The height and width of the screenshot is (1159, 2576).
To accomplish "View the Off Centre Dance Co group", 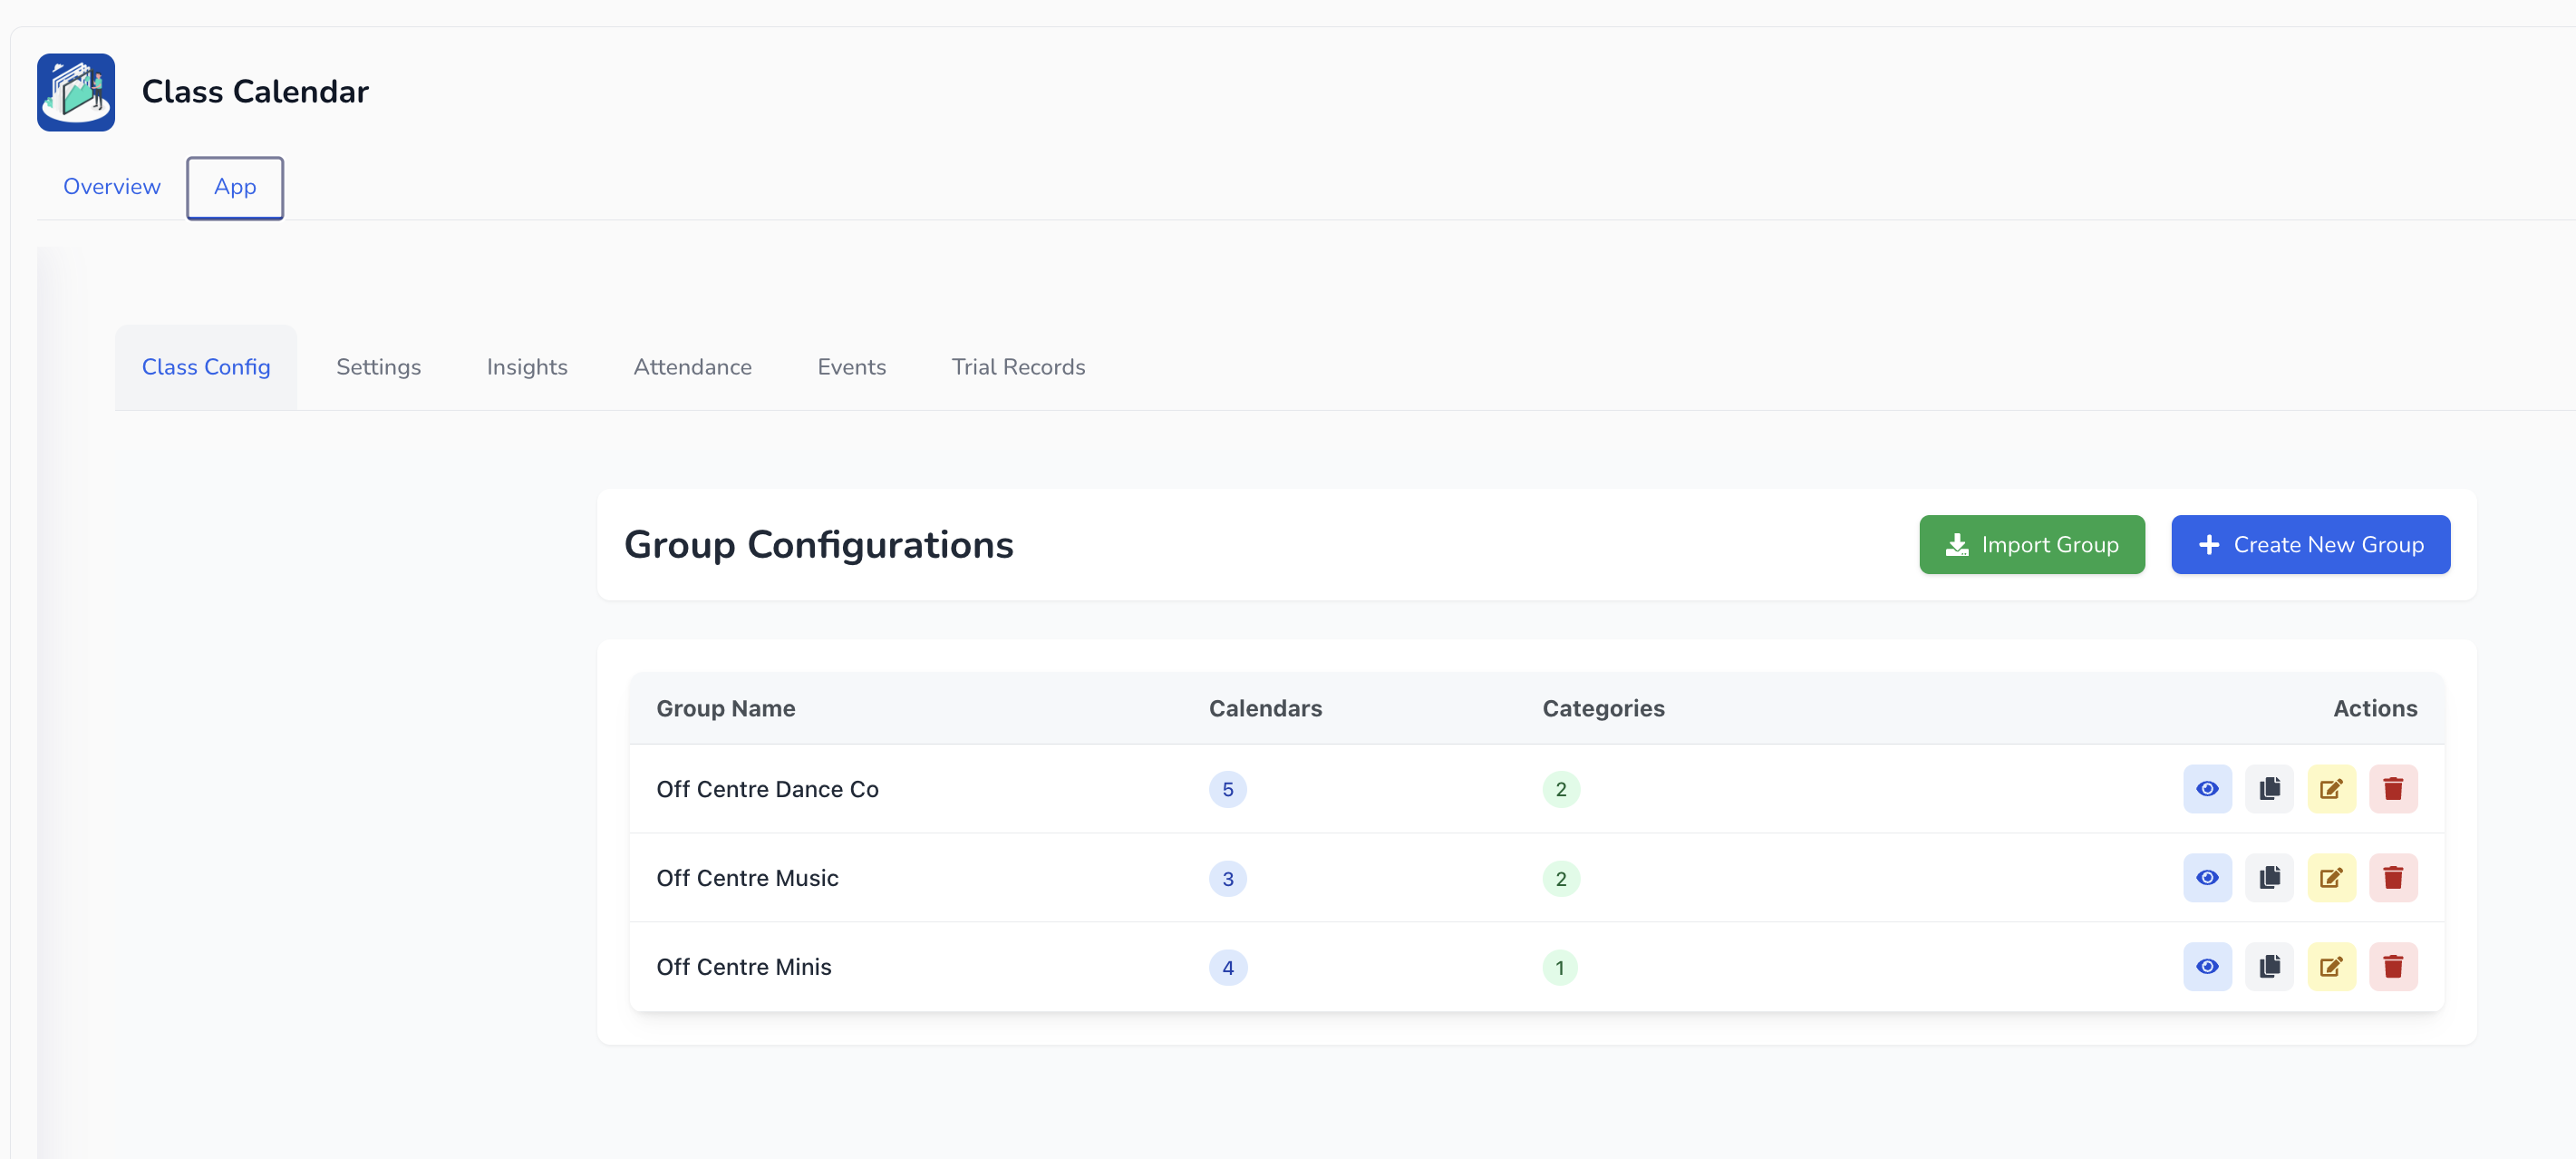I will pyautogui.click(x=2207, y=789).
